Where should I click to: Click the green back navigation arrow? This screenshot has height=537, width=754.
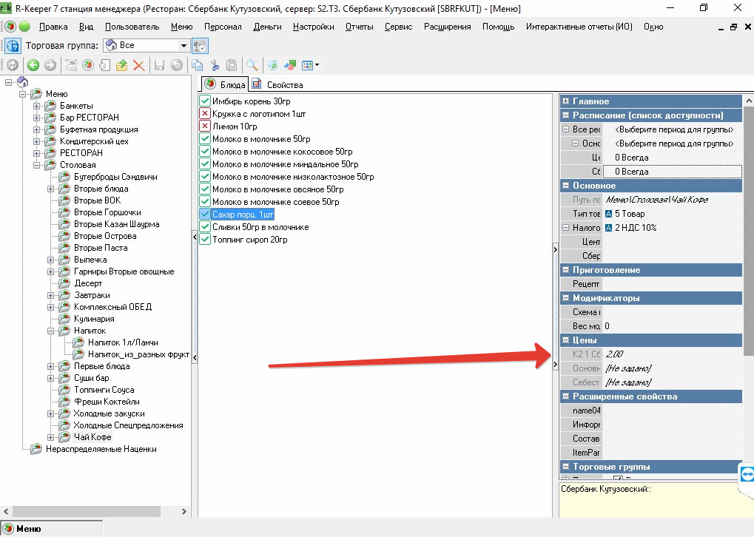pyautogui.click(x=33, y=65)
